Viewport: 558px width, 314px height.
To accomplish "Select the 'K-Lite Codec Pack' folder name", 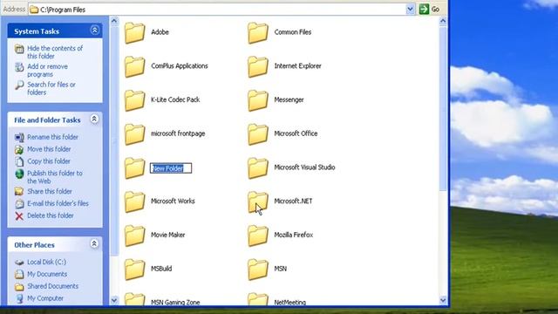I will 175,99.
